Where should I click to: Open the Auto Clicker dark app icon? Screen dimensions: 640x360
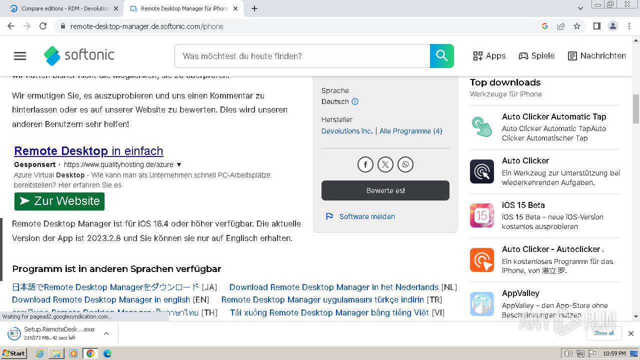click(x=482, y=171)
